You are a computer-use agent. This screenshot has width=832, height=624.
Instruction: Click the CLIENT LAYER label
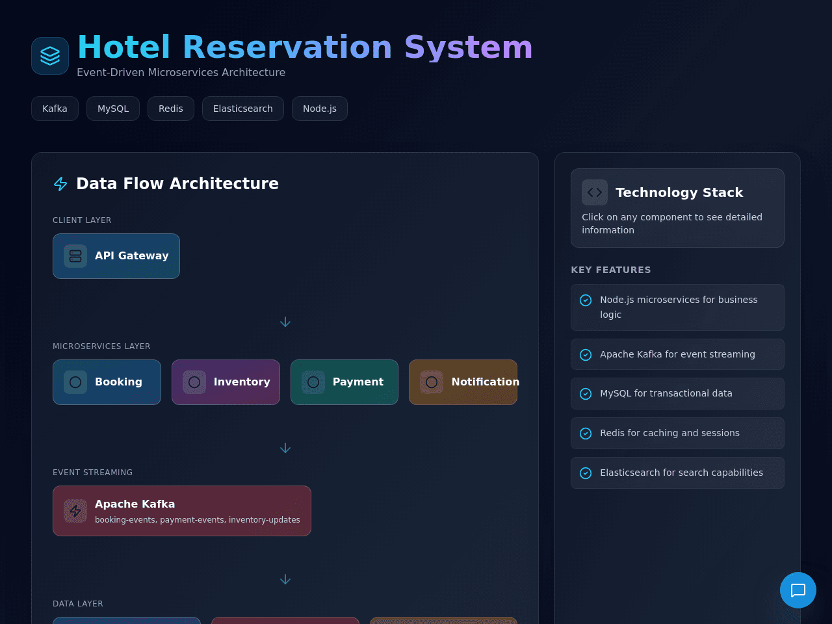click(x=82, y=220)
